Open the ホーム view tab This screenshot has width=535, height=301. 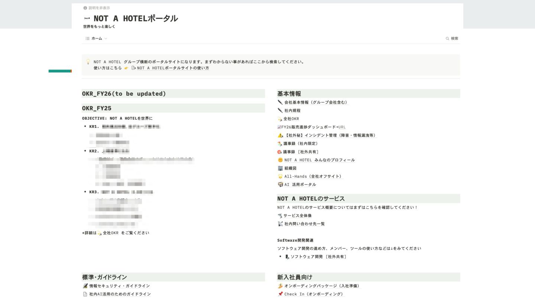pos(97,38)
